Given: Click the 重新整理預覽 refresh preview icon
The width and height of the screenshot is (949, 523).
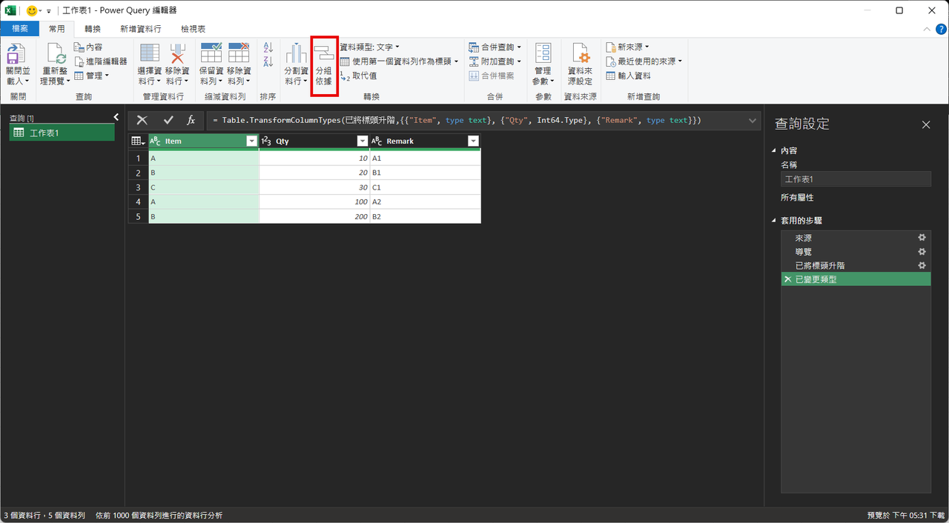Looking at the screenshot, I should click(56, 54).
